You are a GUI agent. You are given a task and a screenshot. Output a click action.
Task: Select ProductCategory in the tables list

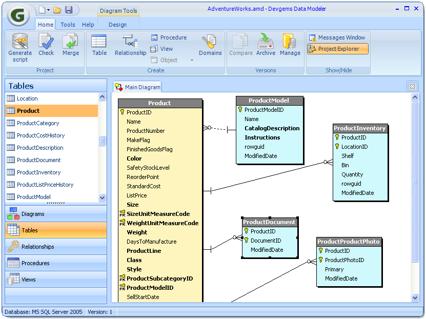[38, 123]
